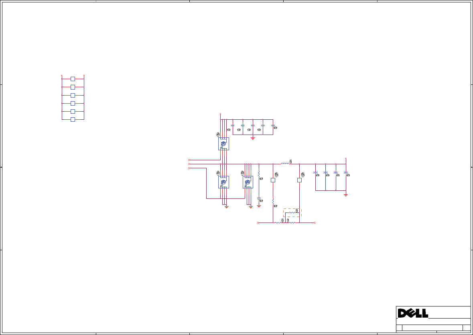Select the snubber capacitor below the snubber resistor
Screen dimensions: 473x335
click(x=259, y=198)
